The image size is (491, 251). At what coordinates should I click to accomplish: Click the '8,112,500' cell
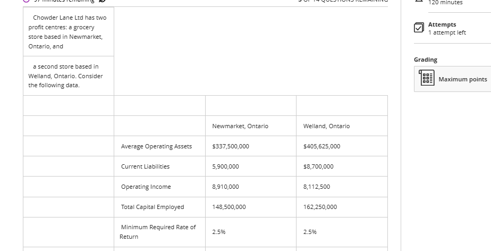[317, 187]
